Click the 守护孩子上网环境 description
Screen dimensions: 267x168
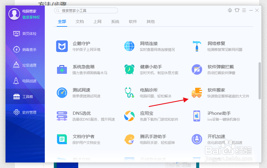click(x=86, y=50)
